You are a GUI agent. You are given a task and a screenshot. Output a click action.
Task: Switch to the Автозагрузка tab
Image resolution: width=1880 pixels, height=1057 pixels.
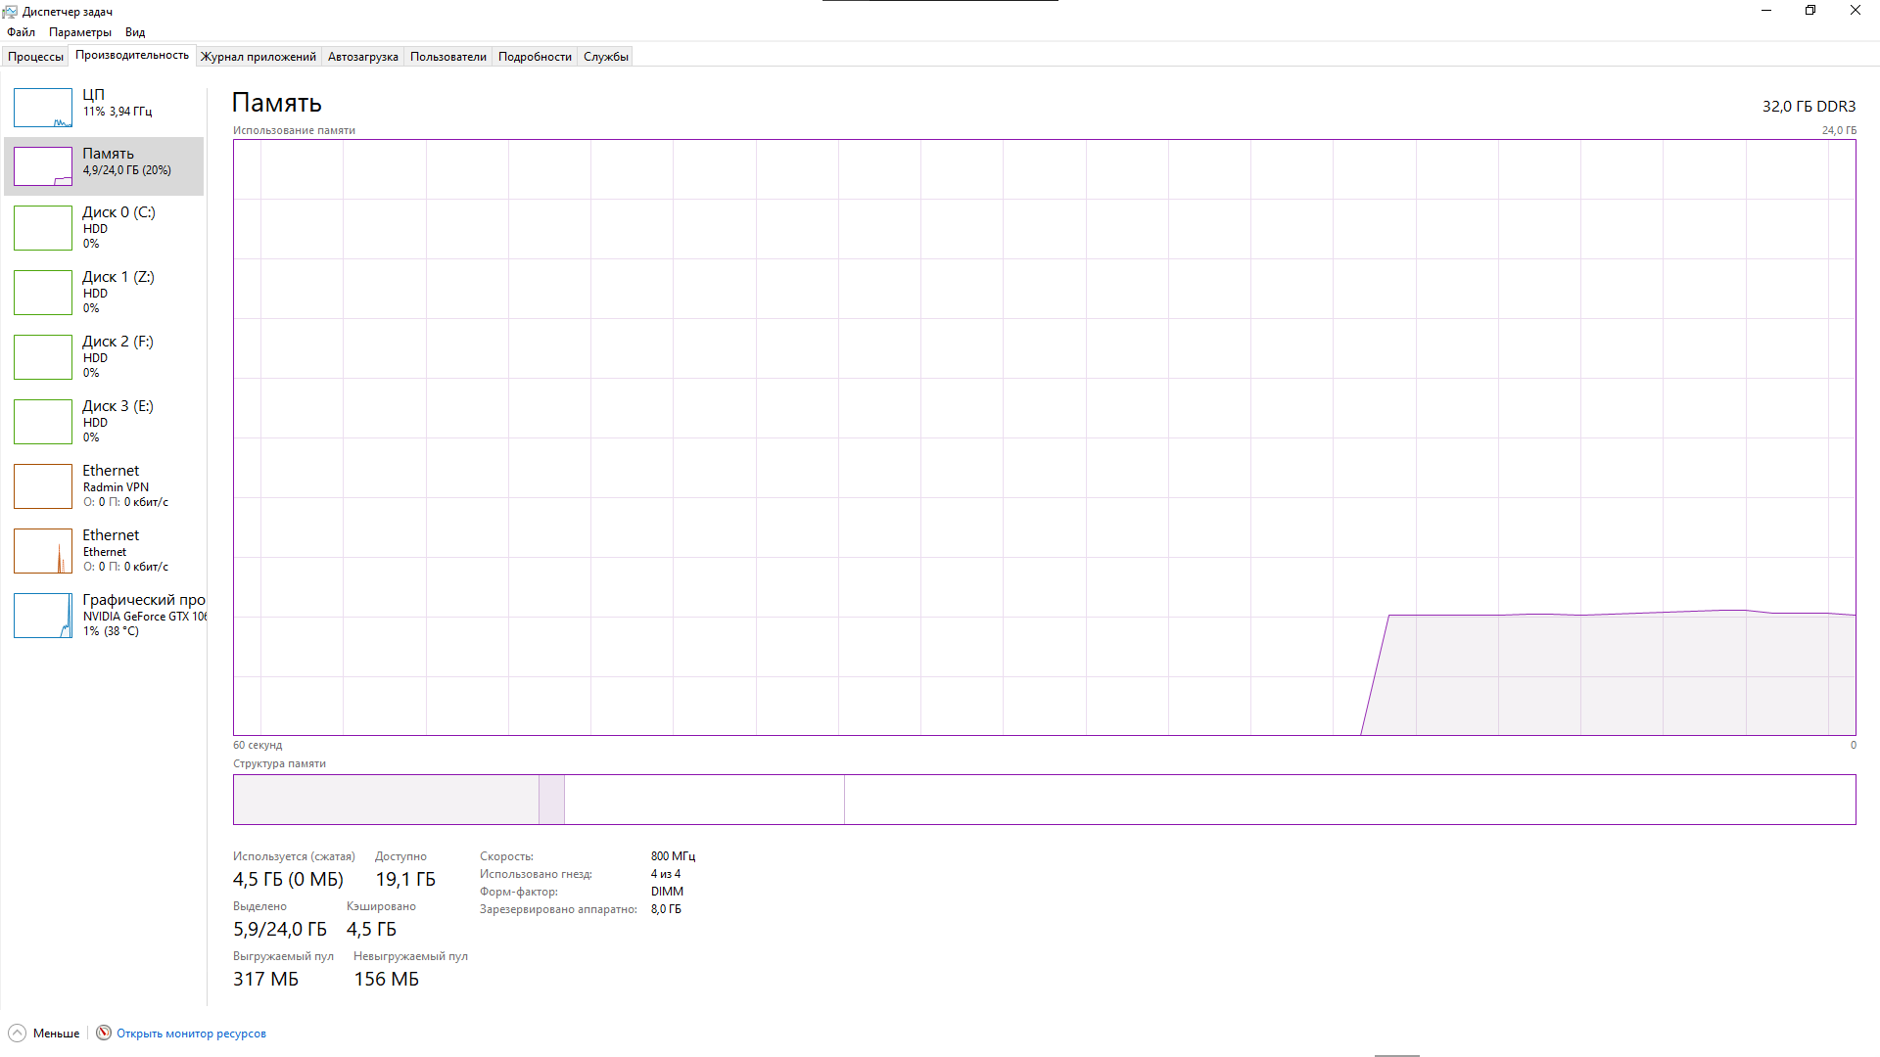pos(363,57)
